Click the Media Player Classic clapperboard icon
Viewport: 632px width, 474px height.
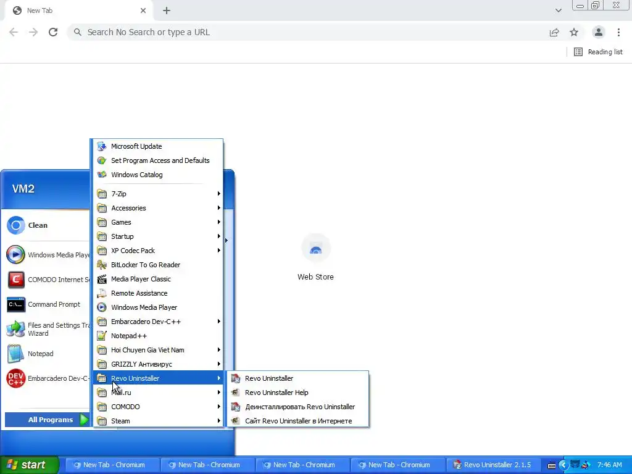(x=102, y=279)
